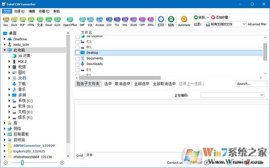
Task: Expand the AllPDFConverter_122929 folder
Action: pos(4,146)
